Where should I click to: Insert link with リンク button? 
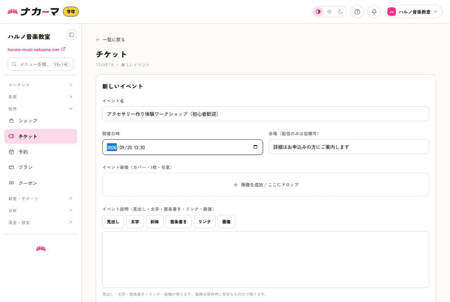[x=205, y=222]
